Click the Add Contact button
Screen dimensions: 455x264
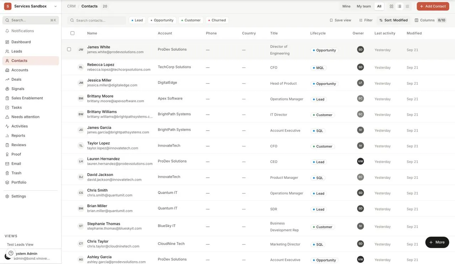(x=433, y=6)
